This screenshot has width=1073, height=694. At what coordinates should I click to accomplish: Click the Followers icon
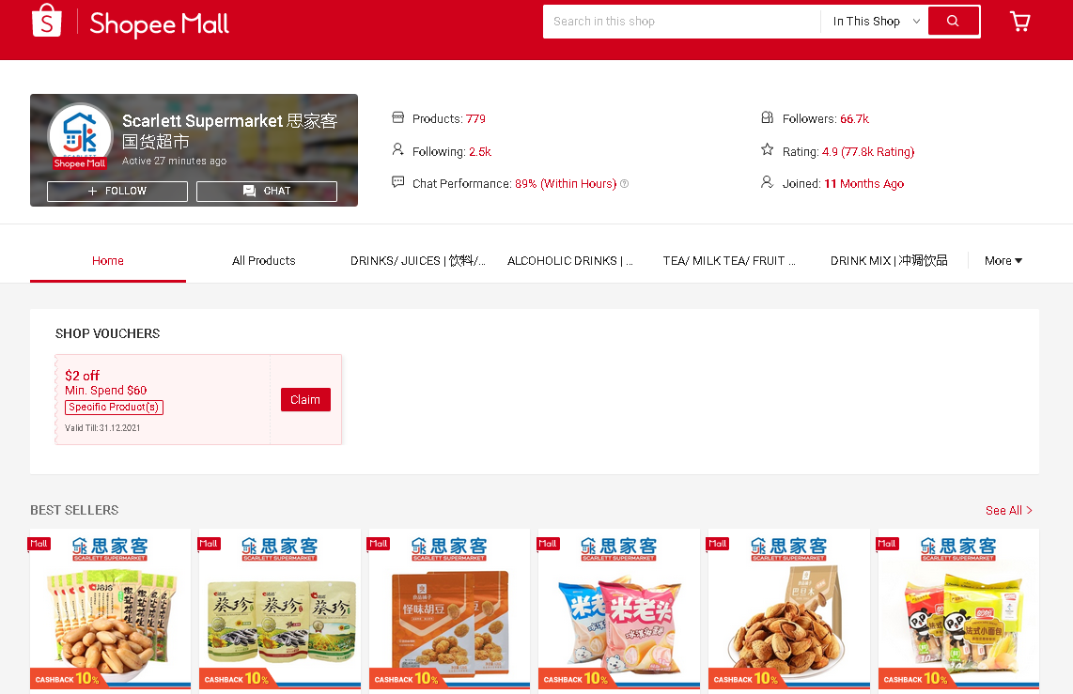point(767,118)
